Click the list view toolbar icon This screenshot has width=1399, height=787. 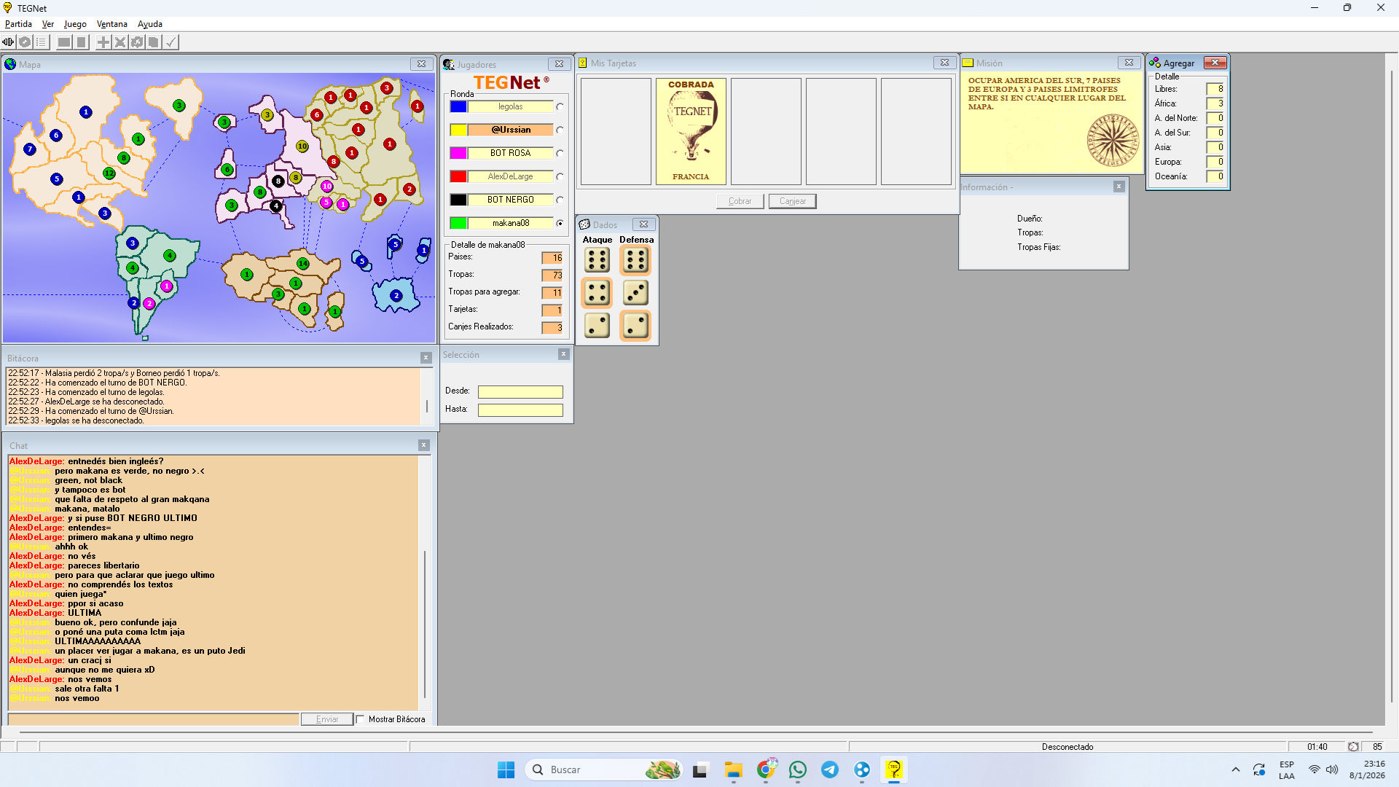42,42
